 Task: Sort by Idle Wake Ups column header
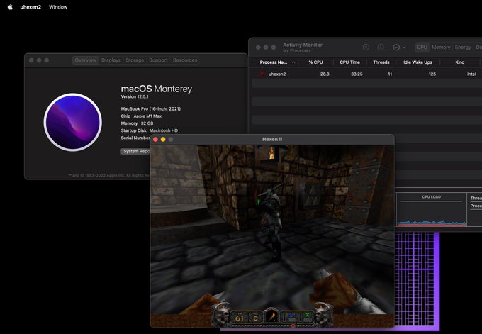coord(417,62)
